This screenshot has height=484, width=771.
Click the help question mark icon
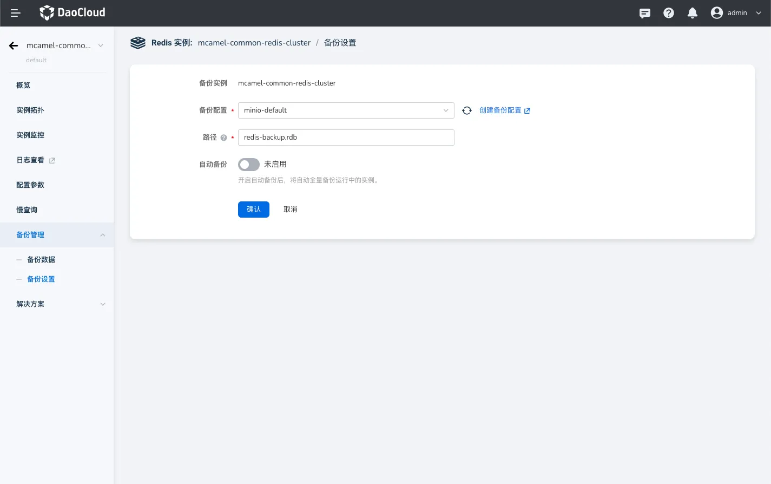coord(669,13)
